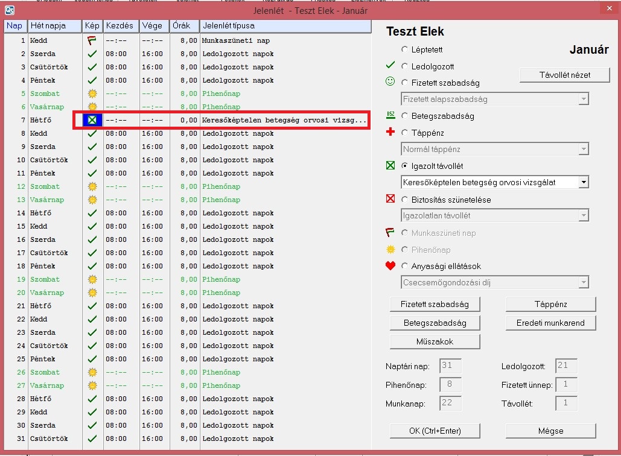Open the Keresőképtelen betegség orvosi vizsgálat dropdown
This screenshot has height=456, width=621.
[x=583, y=182]
